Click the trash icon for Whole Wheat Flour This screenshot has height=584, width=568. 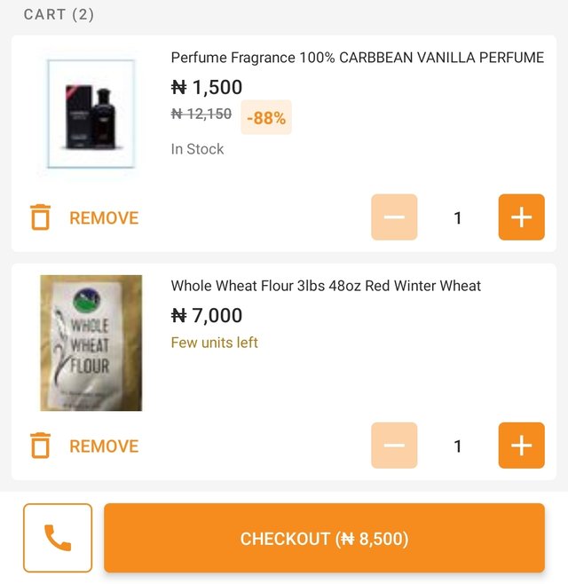click(x=40, y=446)
